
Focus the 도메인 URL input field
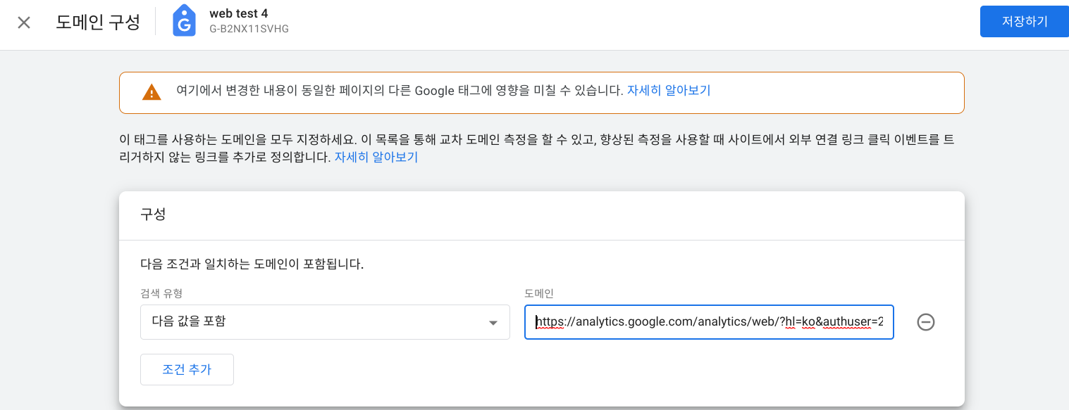click(x=709, y=322)
